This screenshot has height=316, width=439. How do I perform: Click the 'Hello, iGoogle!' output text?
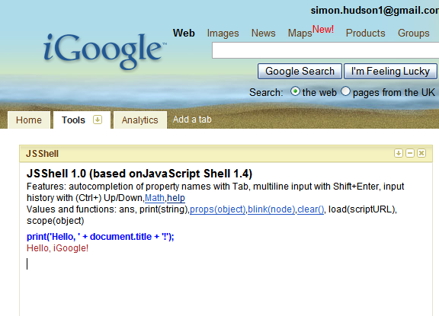click(57, 248)
